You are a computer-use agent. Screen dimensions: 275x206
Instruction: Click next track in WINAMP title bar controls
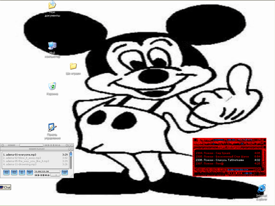coord(56,145)
